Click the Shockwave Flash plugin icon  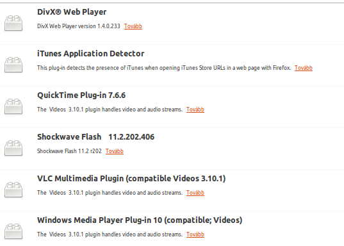click(x=13, y=148)
